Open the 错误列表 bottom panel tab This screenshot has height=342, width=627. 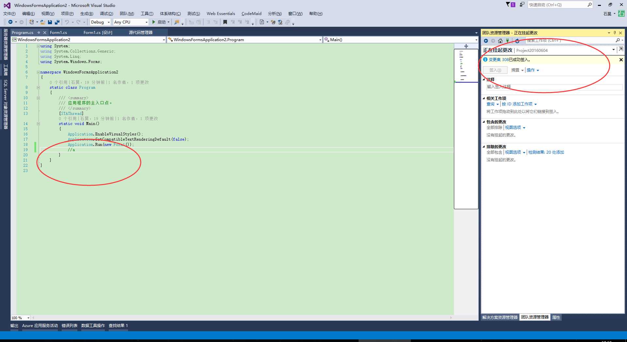pyautogui.click(x=70, y=326)
